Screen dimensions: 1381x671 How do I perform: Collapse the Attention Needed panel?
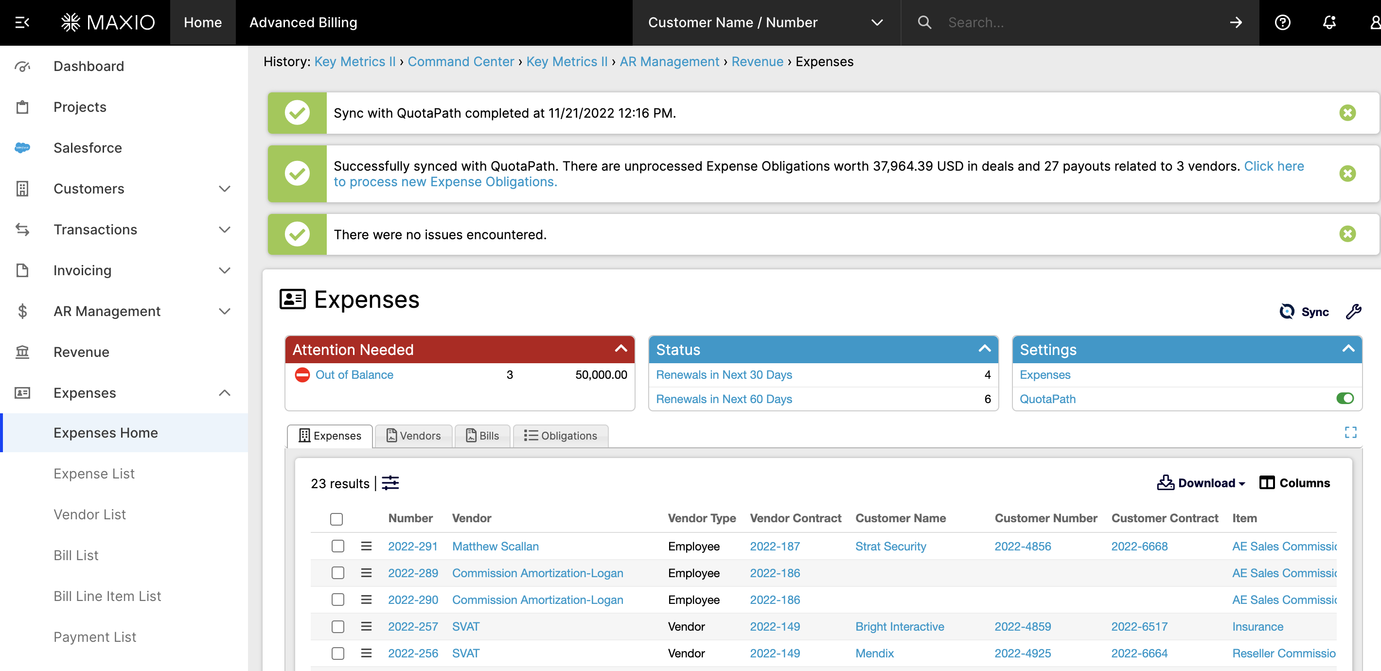tap(620, 349)
